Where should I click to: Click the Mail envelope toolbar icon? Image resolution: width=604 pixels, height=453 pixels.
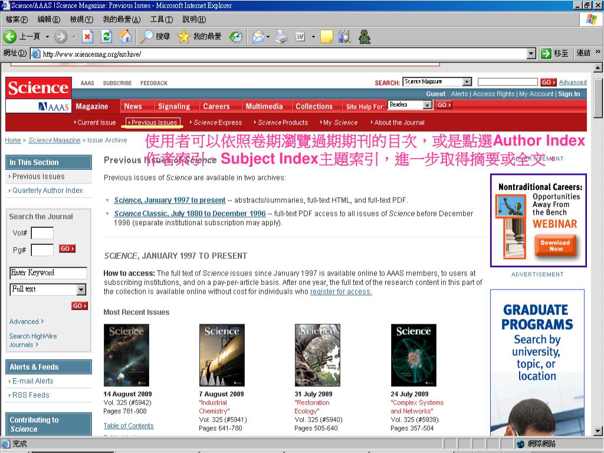click(x=258, y=37)
